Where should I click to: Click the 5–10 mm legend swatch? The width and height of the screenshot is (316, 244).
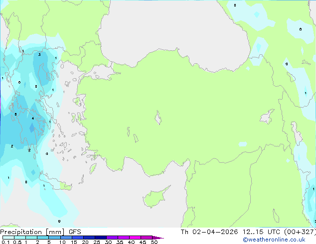(x=54, y=238)
